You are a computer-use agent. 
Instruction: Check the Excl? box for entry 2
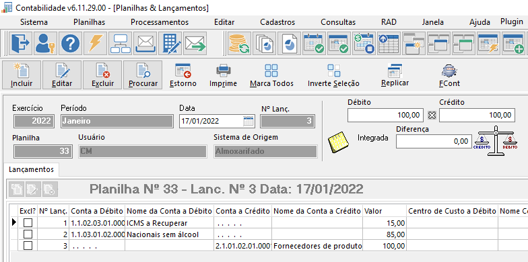[x=28, y=234]
